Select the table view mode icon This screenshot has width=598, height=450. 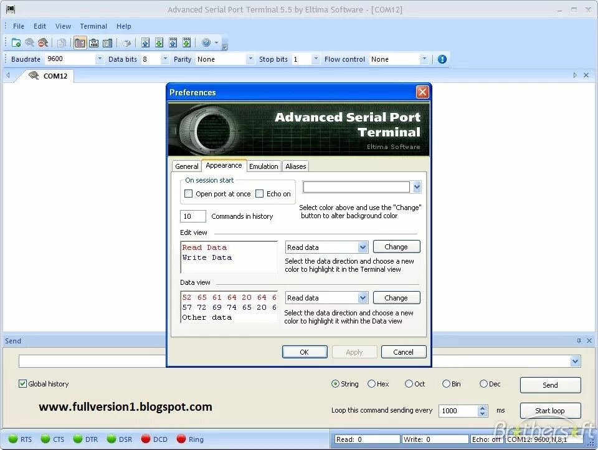(108, 43)
